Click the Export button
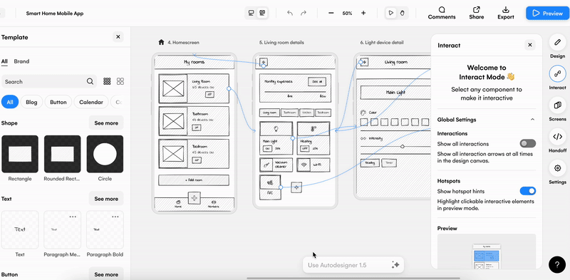This screenshot has height=280, width=570. click(506, 13)
